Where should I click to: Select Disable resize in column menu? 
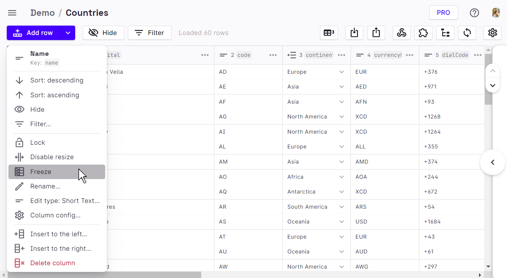pos(52,157)
